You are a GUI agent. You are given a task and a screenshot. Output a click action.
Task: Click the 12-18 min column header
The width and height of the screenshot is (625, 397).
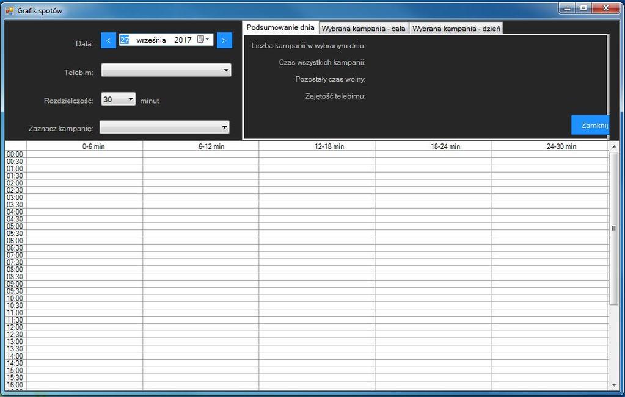317,146
